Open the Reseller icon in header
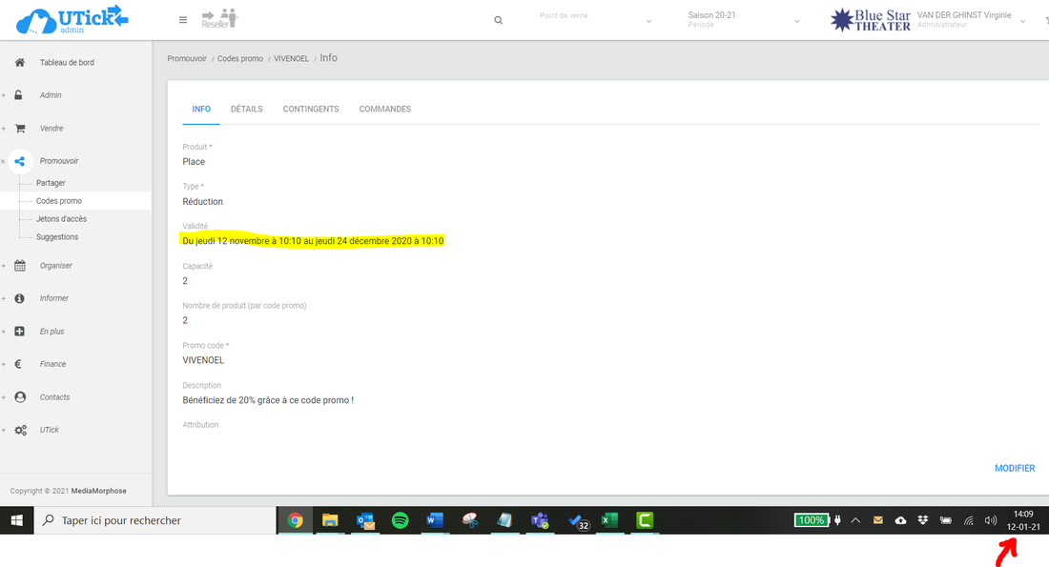Screen dimensions: 1049x567 tap(219, 19)
